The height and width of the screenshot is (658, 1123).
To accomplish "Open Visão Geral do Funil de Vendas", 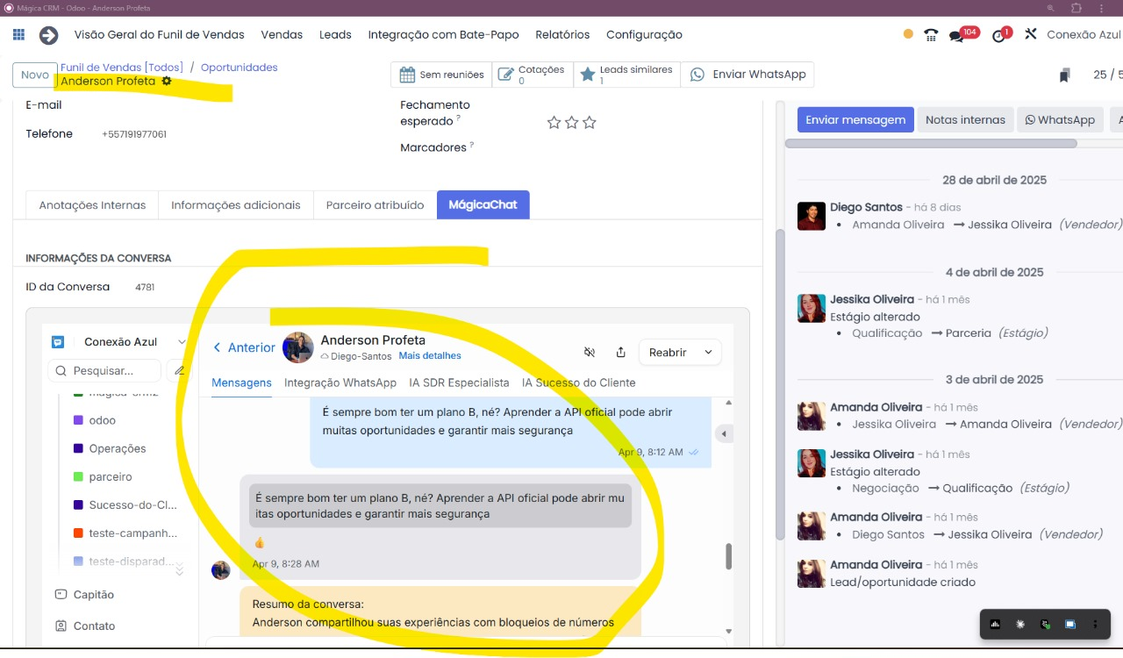I will pos(159,35).
